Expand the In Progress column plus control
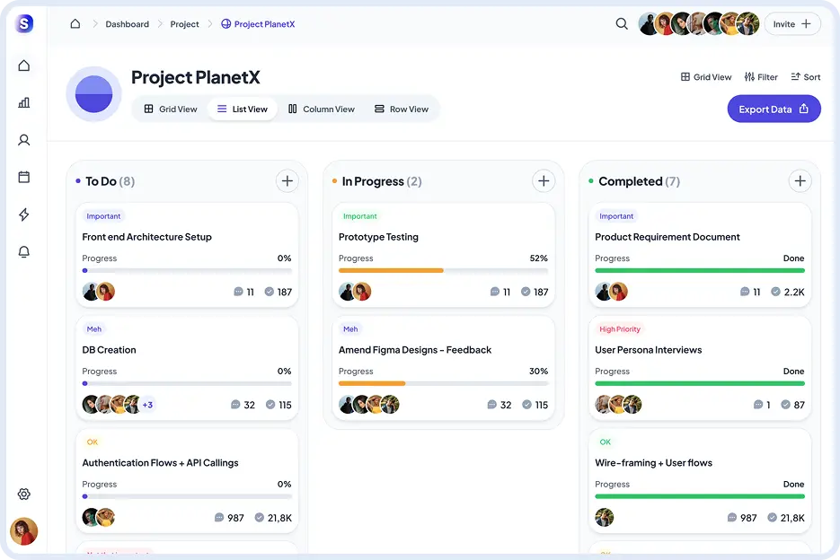This screenshot has width=840, height=560. pyautogui.click(x=544, y=180)
